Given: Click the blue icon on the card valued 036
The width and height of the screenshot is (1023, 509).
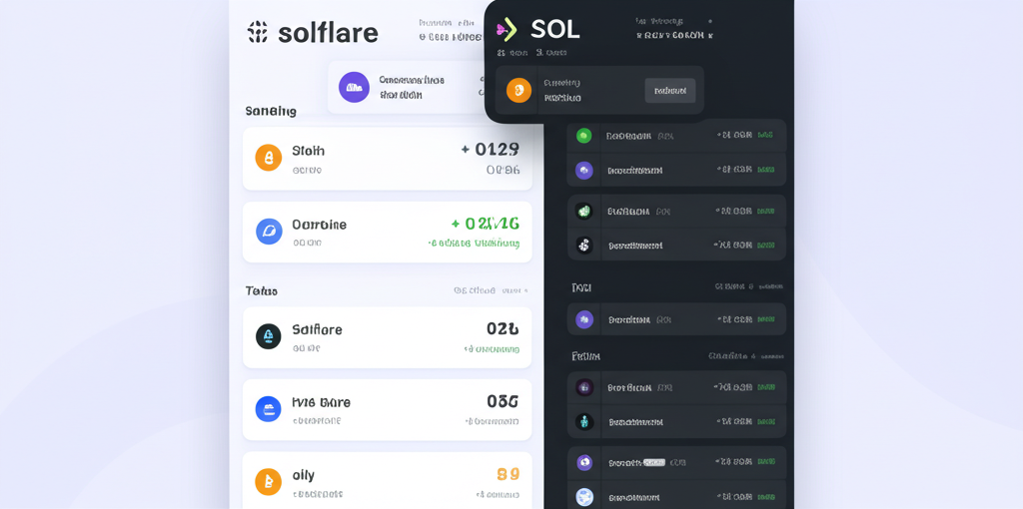Looking at the screenshot, I should point(268,408).
